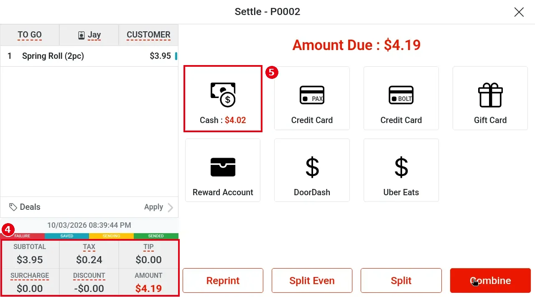Viewport: 535px width, 297px height.
Task: Click the SAVED status indicator
Action: [67, 236]
